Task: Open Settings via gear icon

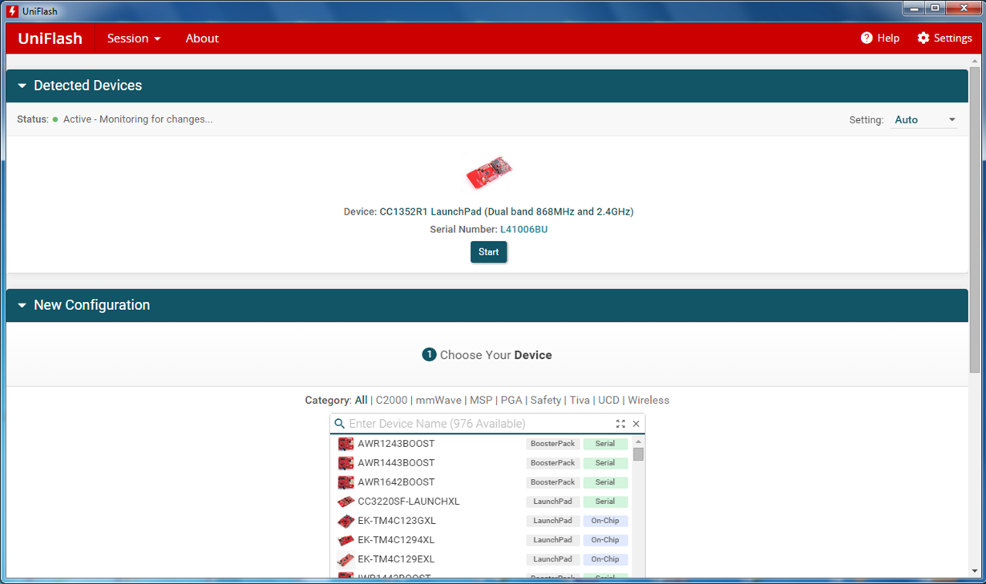Action: pyautogui.click(x=923, y=38)
